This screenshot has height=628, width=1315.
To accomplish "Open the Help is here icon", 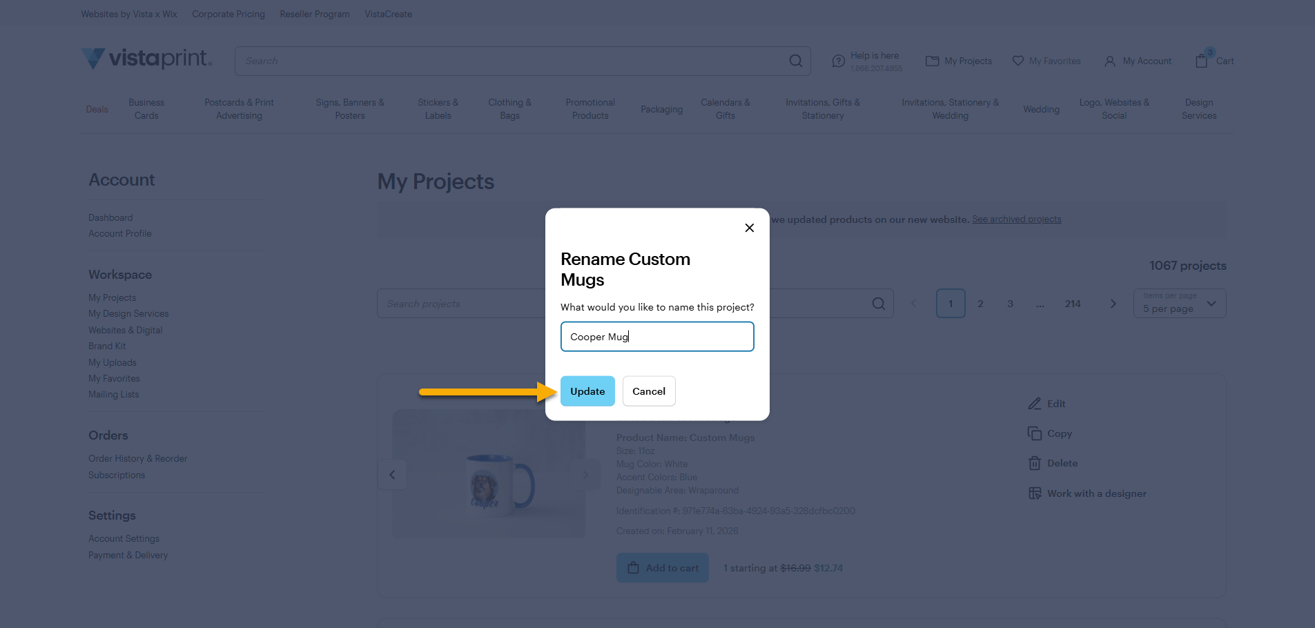I will click(838, 61).
